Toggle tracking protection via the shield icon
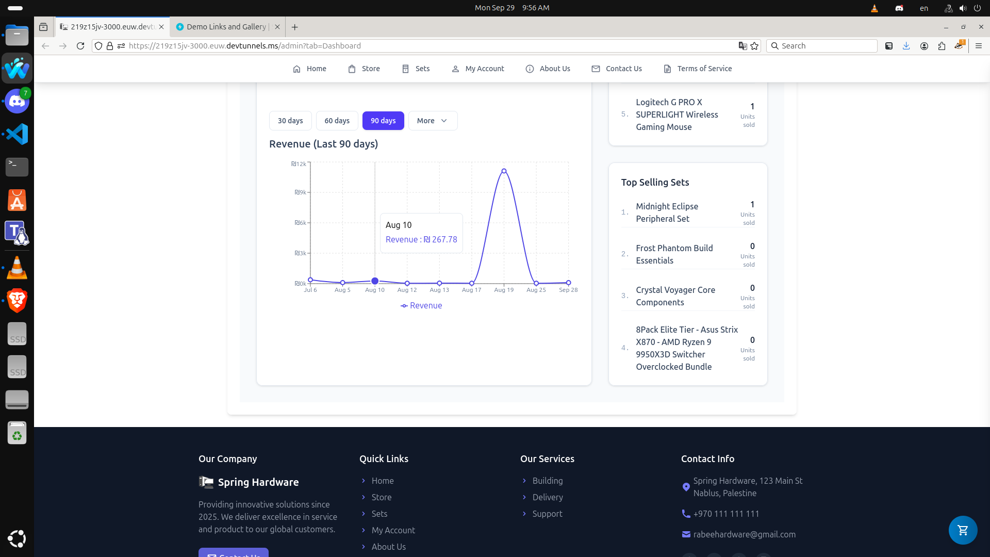 pos(98,46)
